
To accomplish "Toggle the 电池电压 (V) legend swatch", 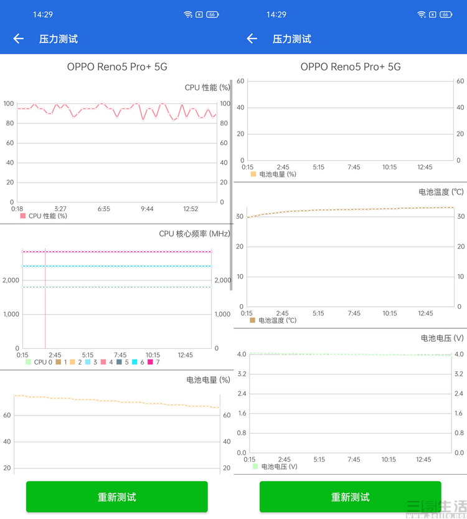I will point(255,467).
